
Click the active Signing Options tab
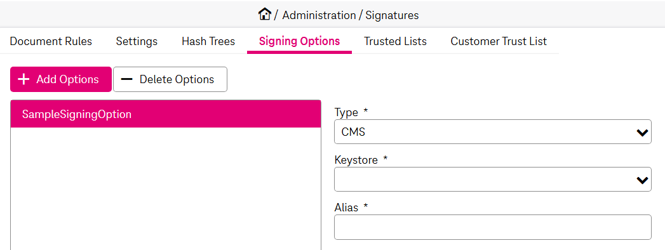coord(299,41)
